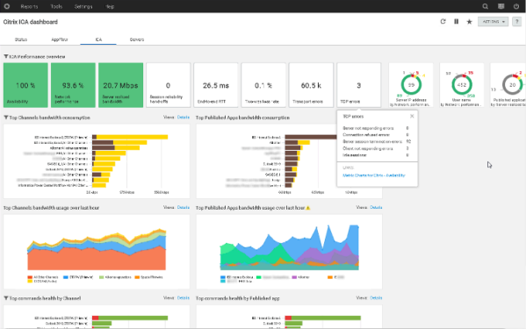The image size is (526, 329).
Task: Open the Help menu
Action: [x=110, y=6]
